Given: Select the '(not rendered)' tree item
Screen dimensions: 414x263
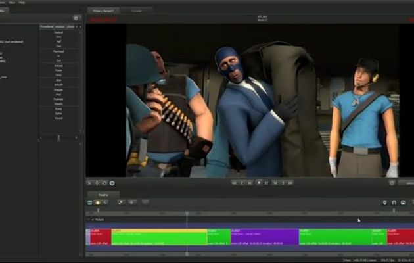Looking at the screenshot, I should pyautogui.click(x=12, y=41).
